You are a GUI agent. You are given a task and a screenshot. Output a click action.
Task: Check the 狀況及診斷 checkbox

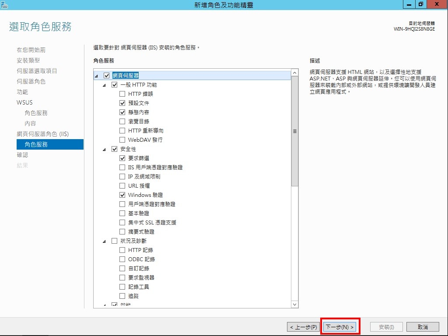tap(114, 241)
